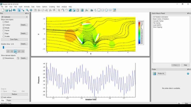
Task: Click the New Layout toolbar icon
Action: coord(3,10)
